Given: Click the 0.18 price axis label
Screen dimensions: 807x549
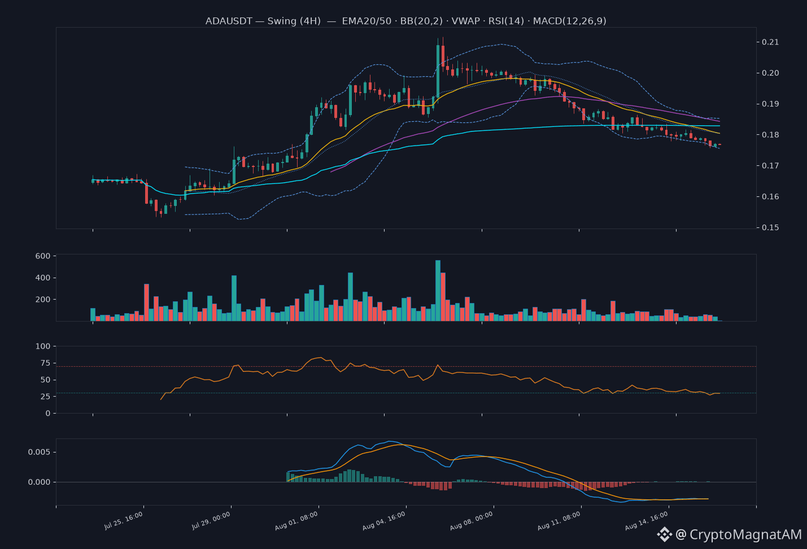Looking at the screenshot, I should 770,135.
